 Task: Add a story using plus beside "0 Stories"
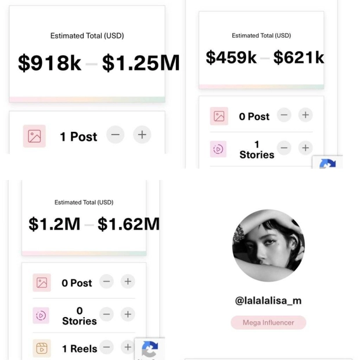(x=128, y=314)
